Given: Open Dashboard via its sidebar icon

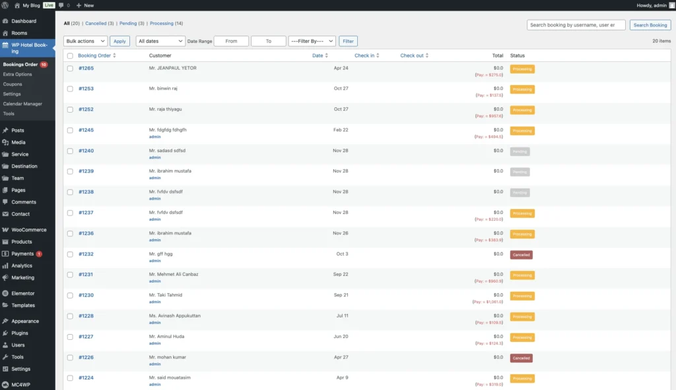Looking at the screenshot, I should tap(6, 21).
